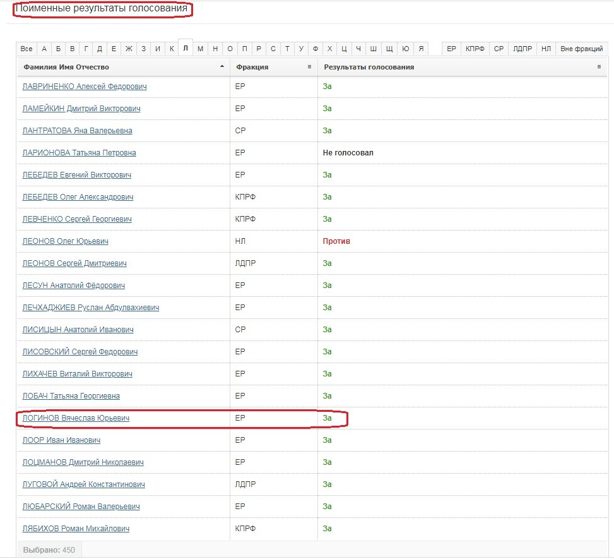Switch to letter И tab

[x=157, y=49]
